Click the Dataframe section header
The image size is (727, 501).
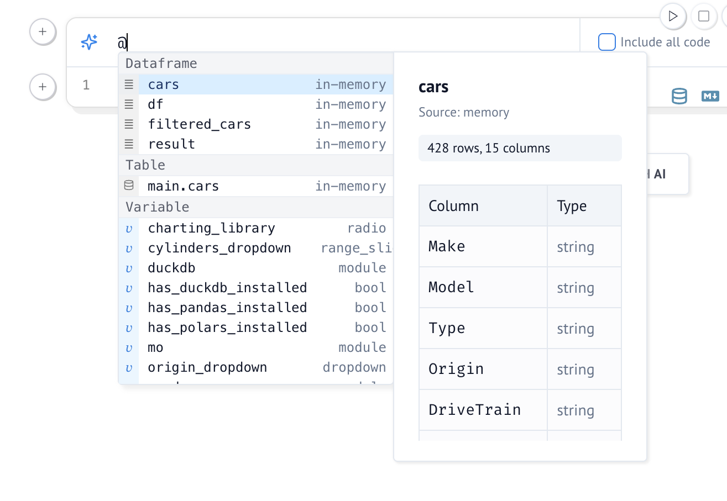pos(256,64)
